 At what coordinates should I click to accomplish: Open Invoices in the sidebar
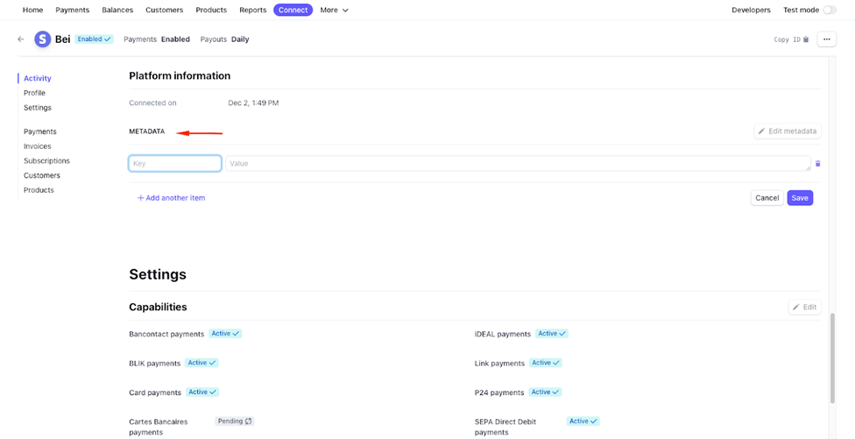point(37,146)
